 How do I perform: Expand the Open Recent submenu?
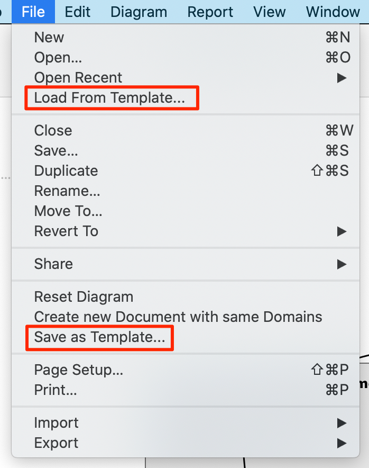click(77, 77)
